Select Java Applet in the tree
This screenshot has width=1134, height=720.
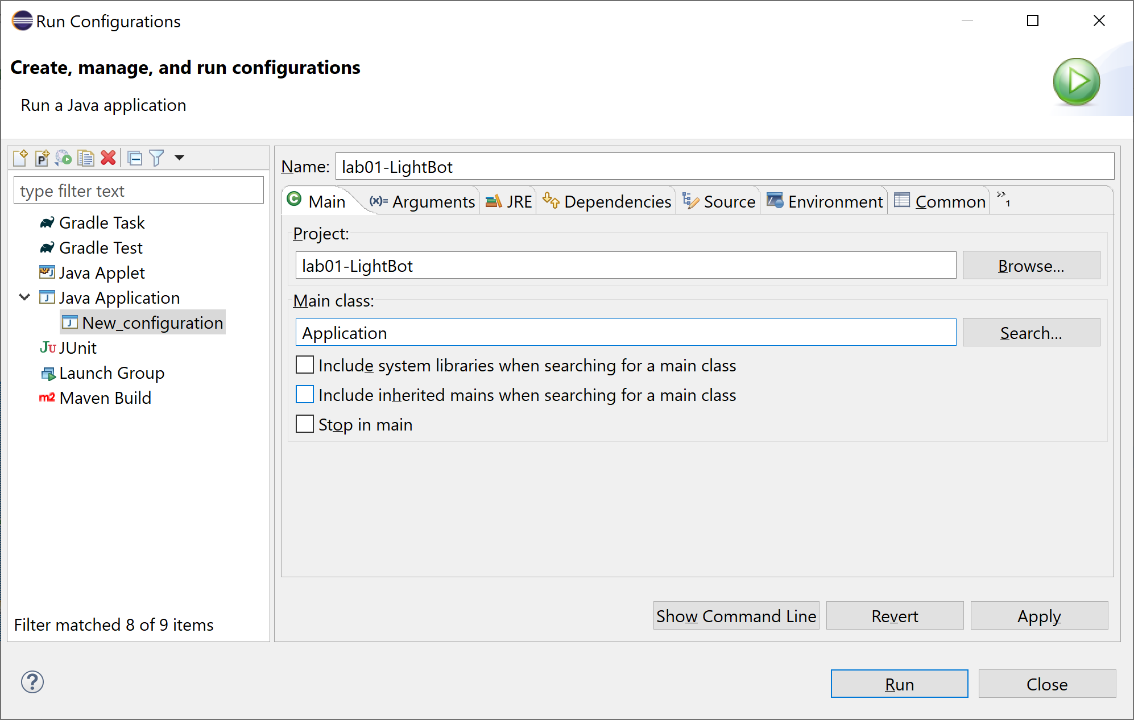pos(102,273)
